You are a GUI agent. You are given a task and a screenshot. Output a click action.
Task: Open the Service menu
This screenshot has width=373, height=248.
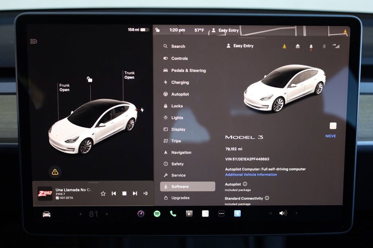(x=174, y=176)
